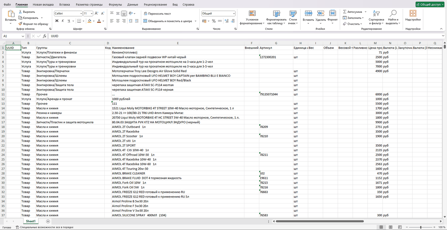Screen dimensions: 447x230
Task: Toggle italic (К) formatting
Action: pyautogui.click(x=63, y=21)
